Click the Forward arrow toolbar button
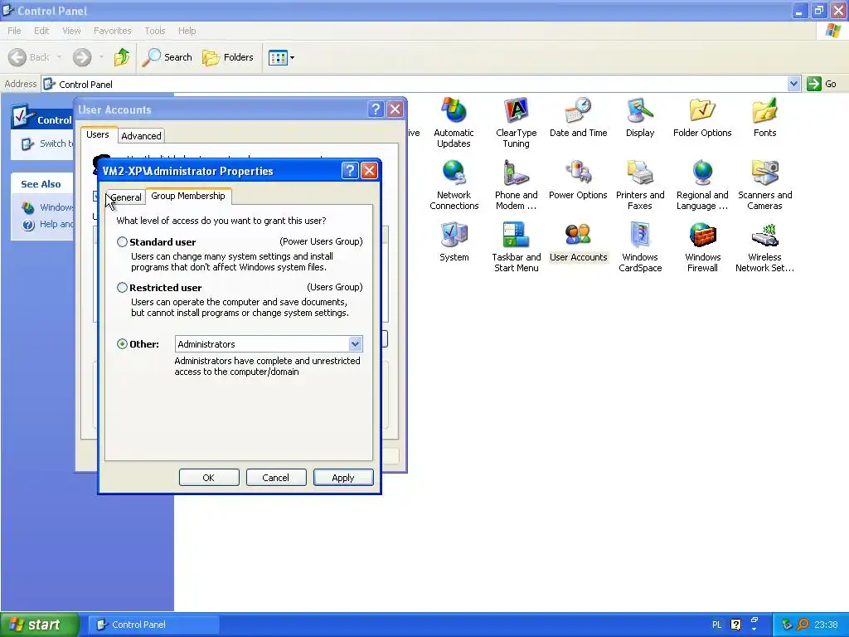Screen dimensions: 849x637 pyautogui.click(x=82, y=57)
